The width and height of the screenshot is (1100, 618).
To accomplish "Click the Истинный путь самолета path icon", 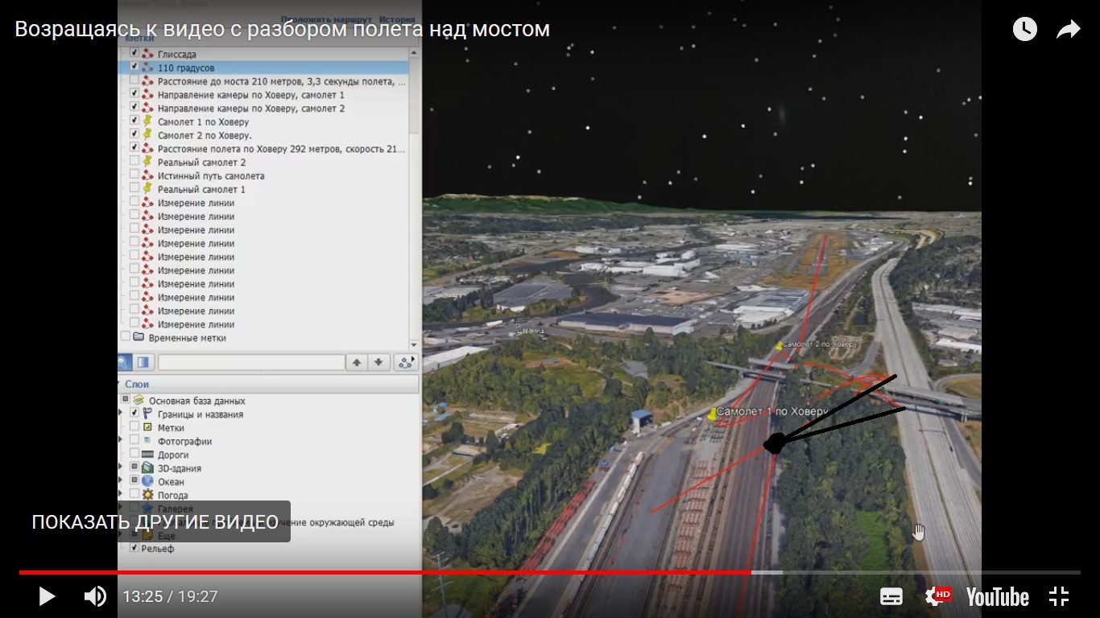I will pyautogui.click(x=147, y=175).
